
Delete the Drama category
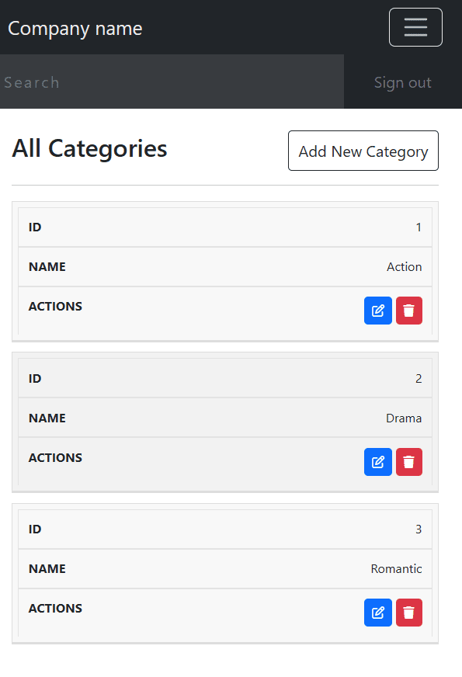(409, 462)
